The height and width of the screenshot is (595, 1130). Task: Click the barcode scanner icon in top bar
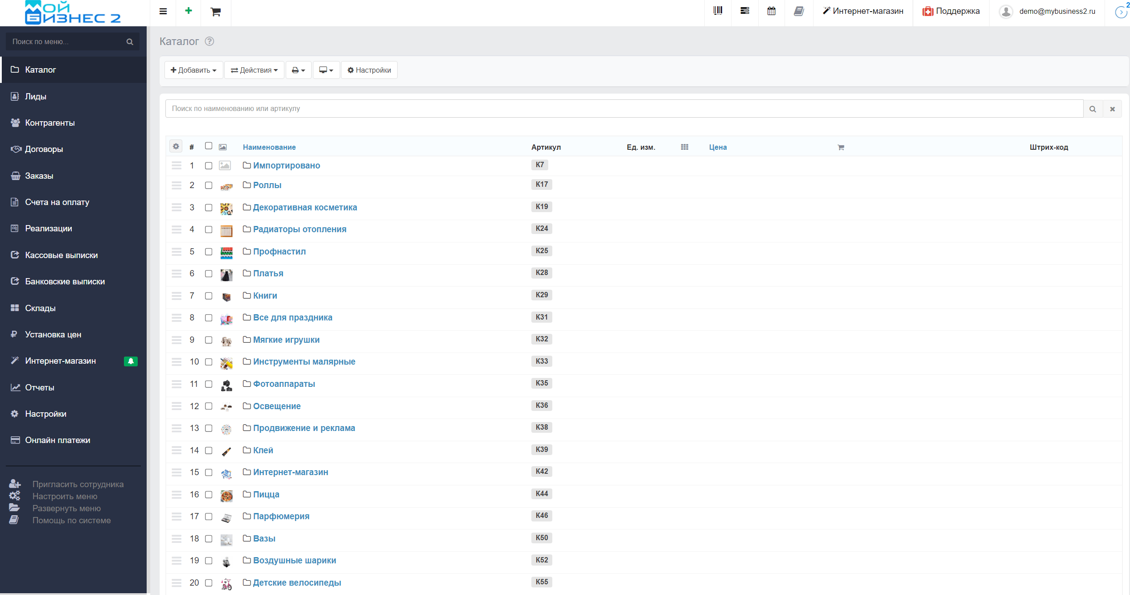(718, 11)
